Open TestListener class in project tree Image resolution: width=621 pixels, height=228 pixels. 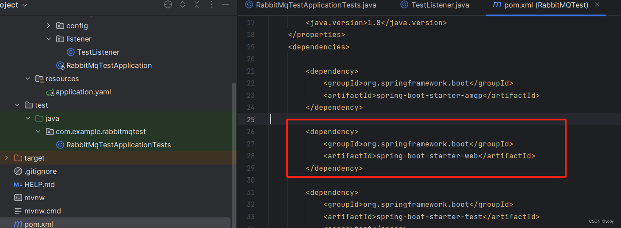[98, 52]
